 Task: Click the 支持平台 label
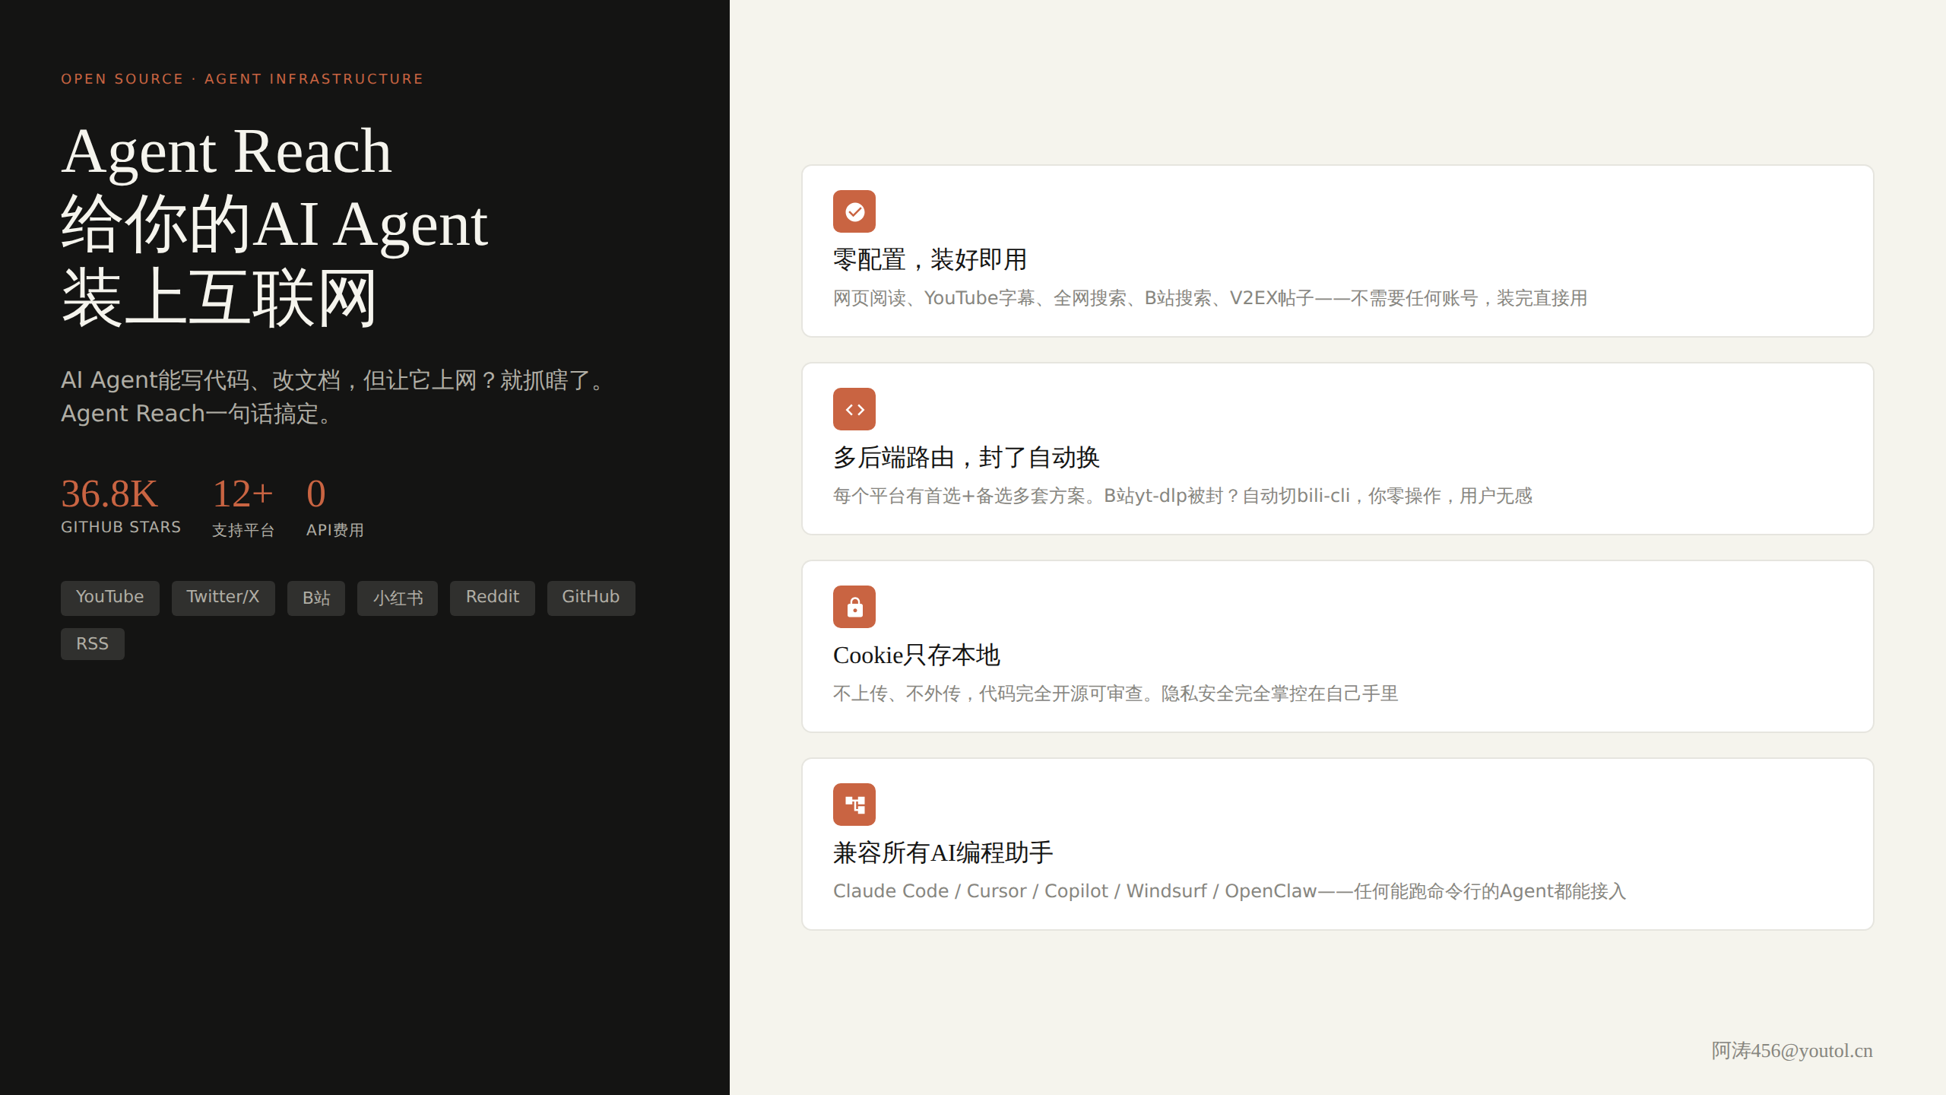coord(243,530)
